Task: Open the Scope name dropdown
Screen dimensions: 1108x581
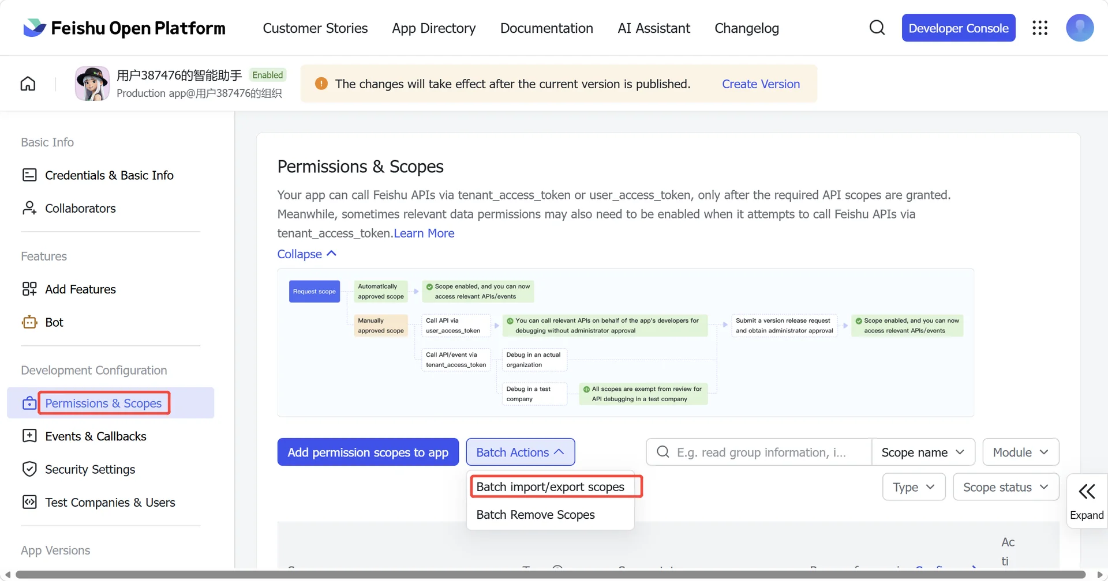Action: point(923,452)
